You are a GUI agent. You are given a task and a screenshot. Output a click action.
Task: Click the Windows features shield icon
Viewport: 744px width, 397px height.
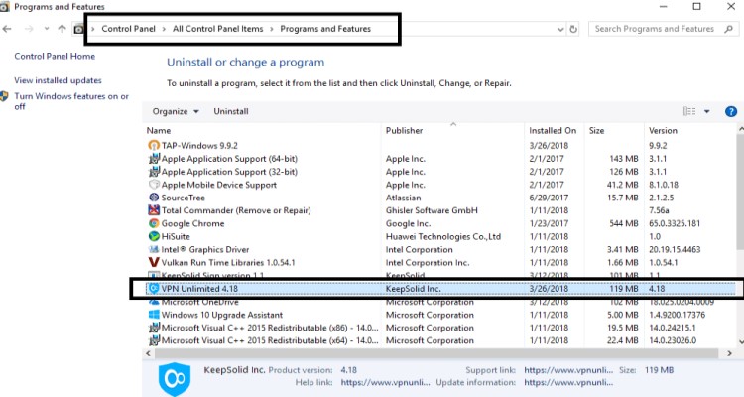click(x=6, y=97)
